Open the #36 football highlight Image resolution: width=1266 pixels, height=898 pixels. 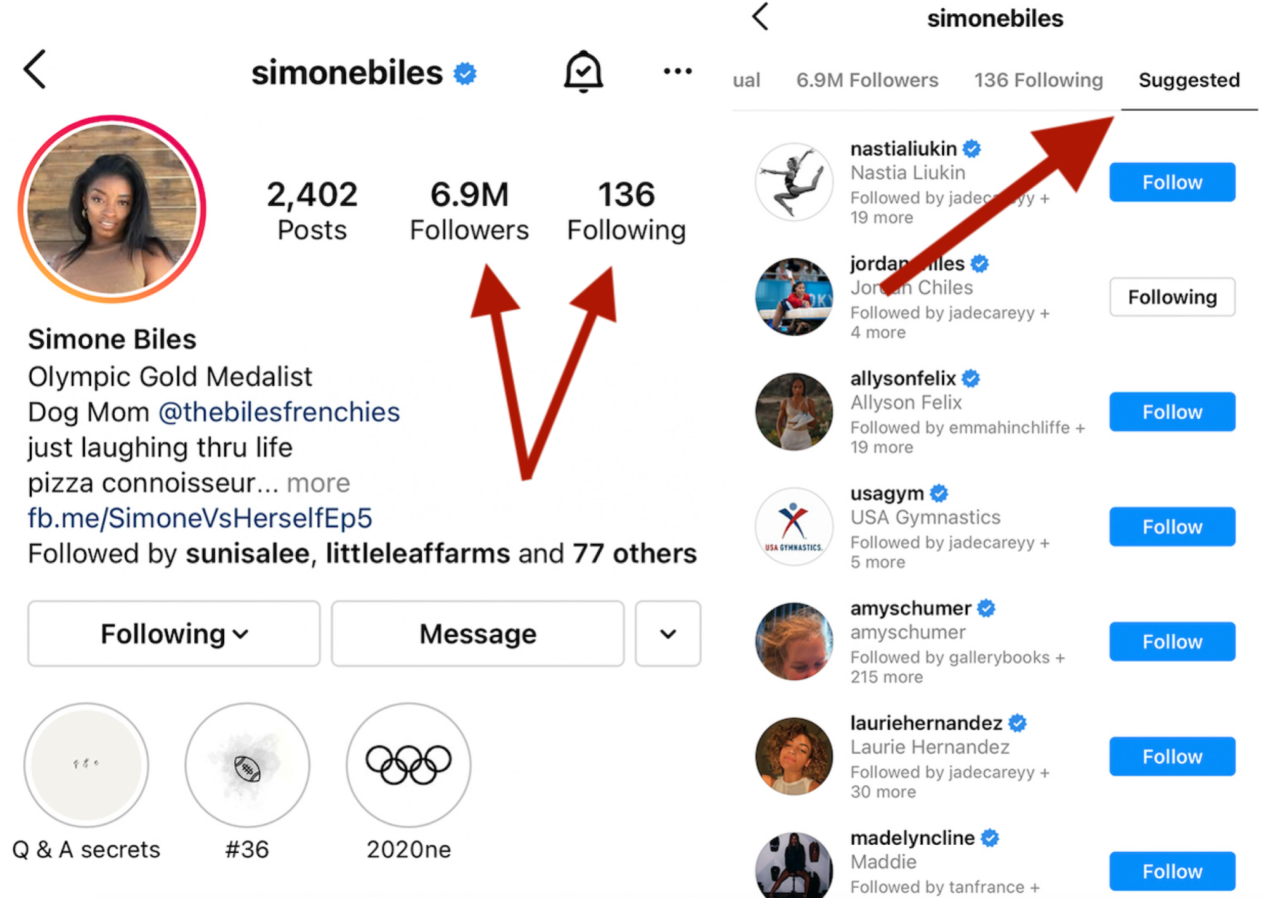(x=247, y=764)
